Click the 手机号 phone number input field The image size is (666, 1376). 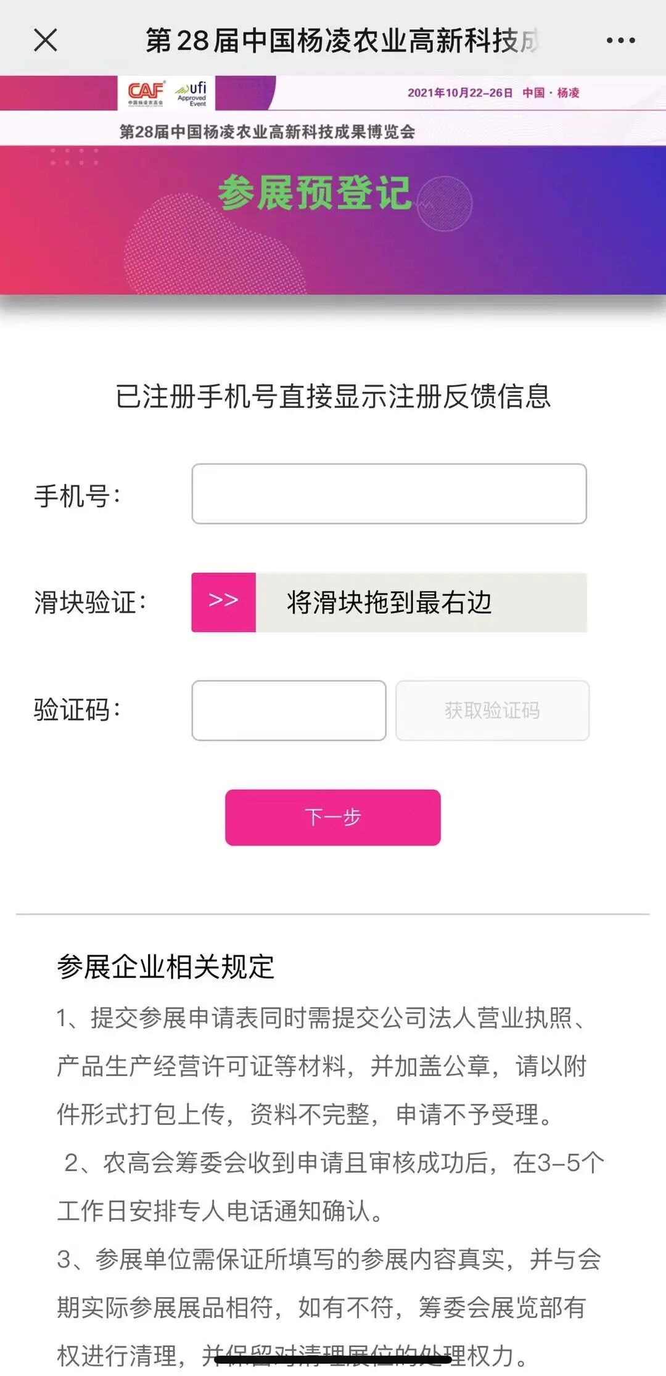pyautogui.click(x=389, y=494)
